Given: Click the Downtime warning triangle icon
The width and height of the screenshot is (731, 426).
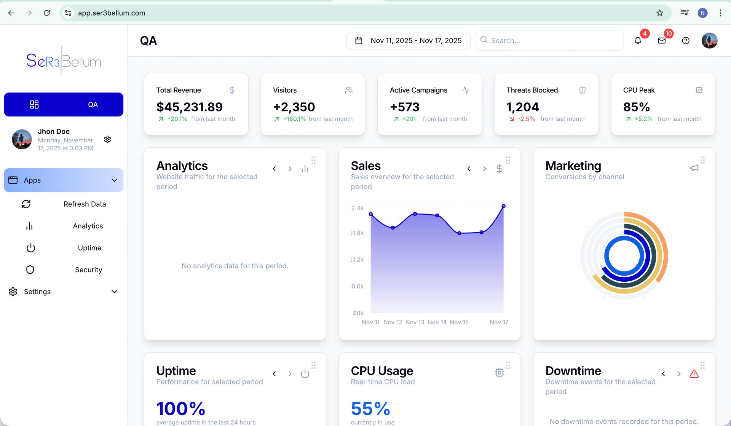Looking at the screenshot, I should pos(694,374).
